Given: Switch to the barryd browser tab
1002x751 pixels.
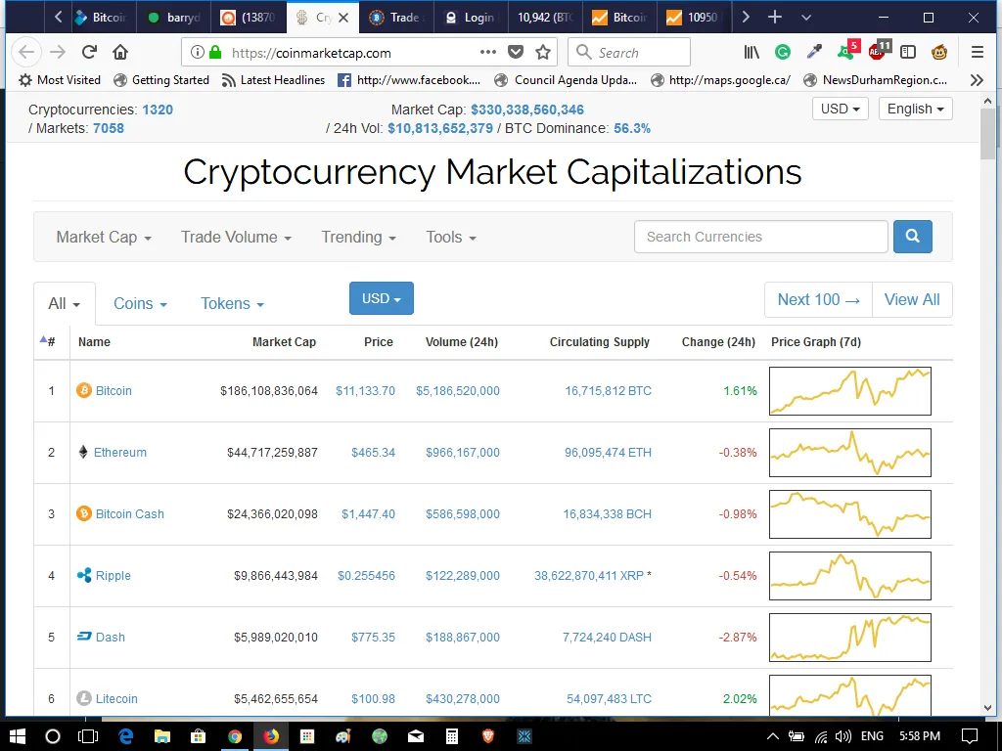Looking at the screenshot, I should 174,18.
